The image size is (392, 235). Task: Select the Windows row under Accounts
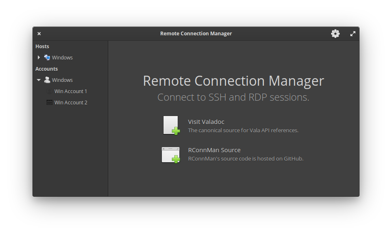[x=70, y=80]
